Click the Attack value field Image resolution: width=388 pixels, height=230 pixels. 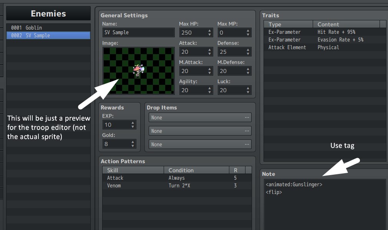coord(193,52)
